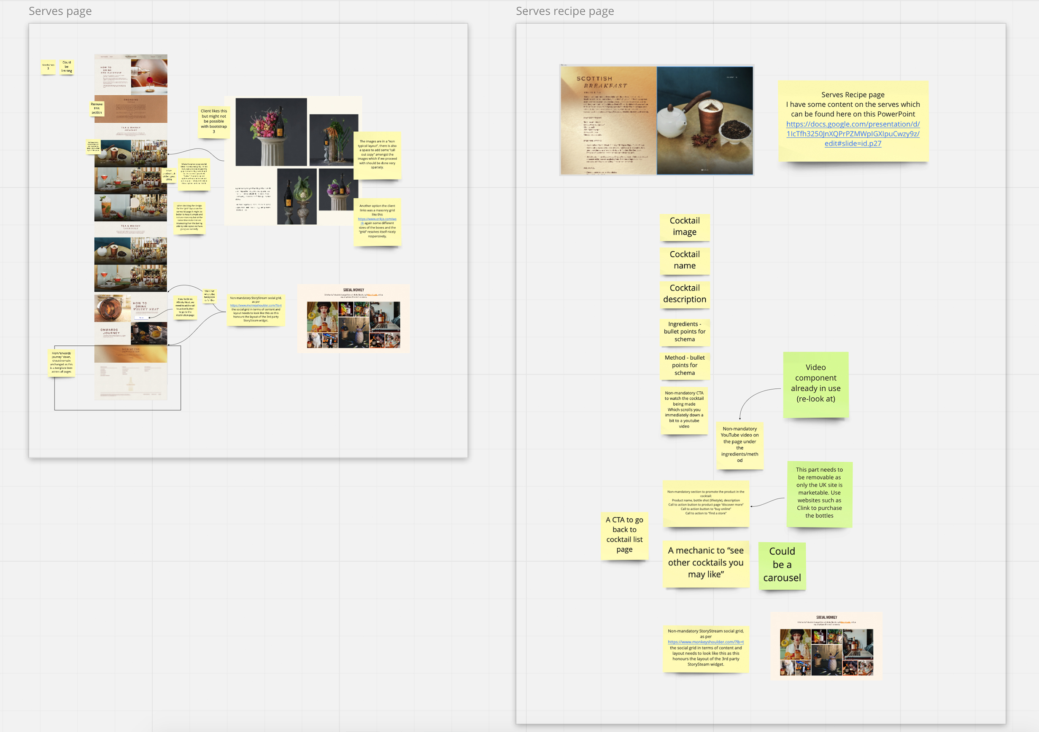Select the "How To Drink Whisky Neat" note

(x=185, y=308)
